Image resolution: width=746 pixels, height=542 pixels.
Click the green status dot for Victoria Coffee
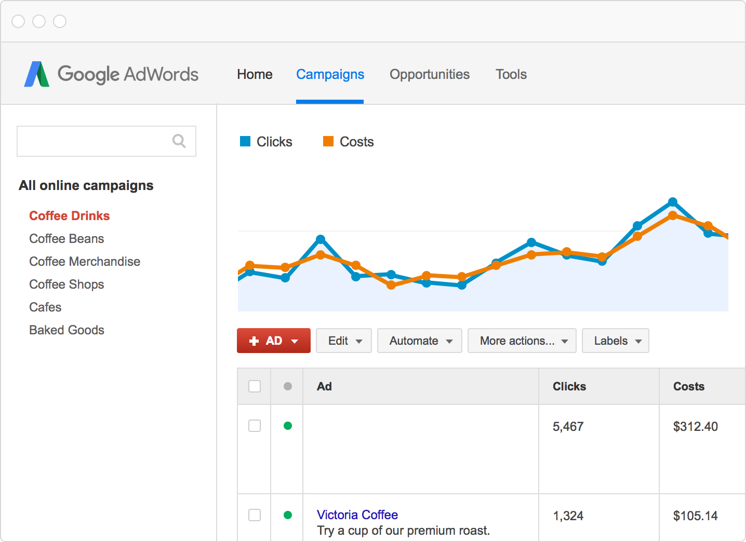[x=287, y=515]
